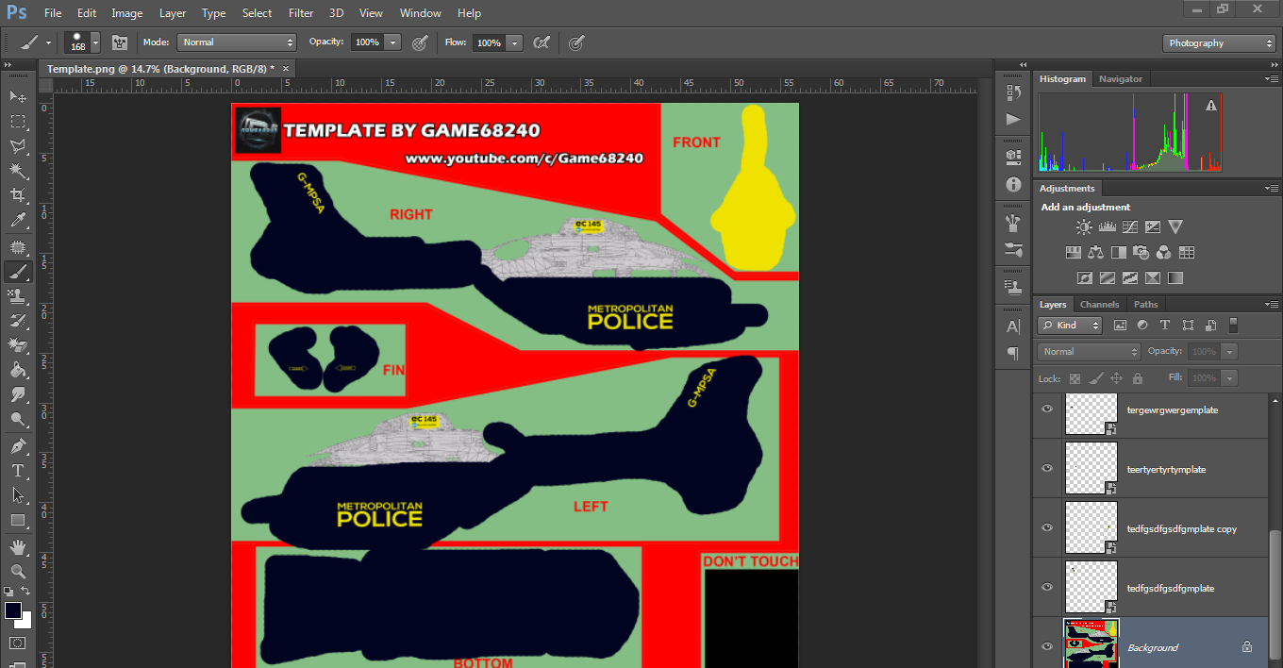
Task: Expand the layer filter Kind dropdown
Action: click(x=1070, y=326)
